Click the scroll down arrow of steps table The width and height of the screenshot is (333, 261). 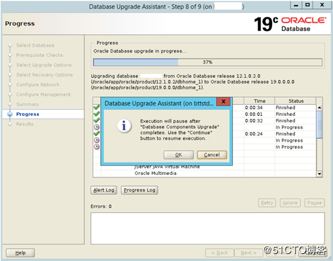point(319,174)
